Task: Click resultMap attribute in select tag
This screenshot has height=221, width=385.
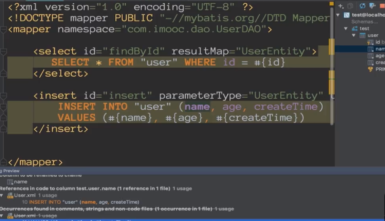Action: tap(200, 51)
